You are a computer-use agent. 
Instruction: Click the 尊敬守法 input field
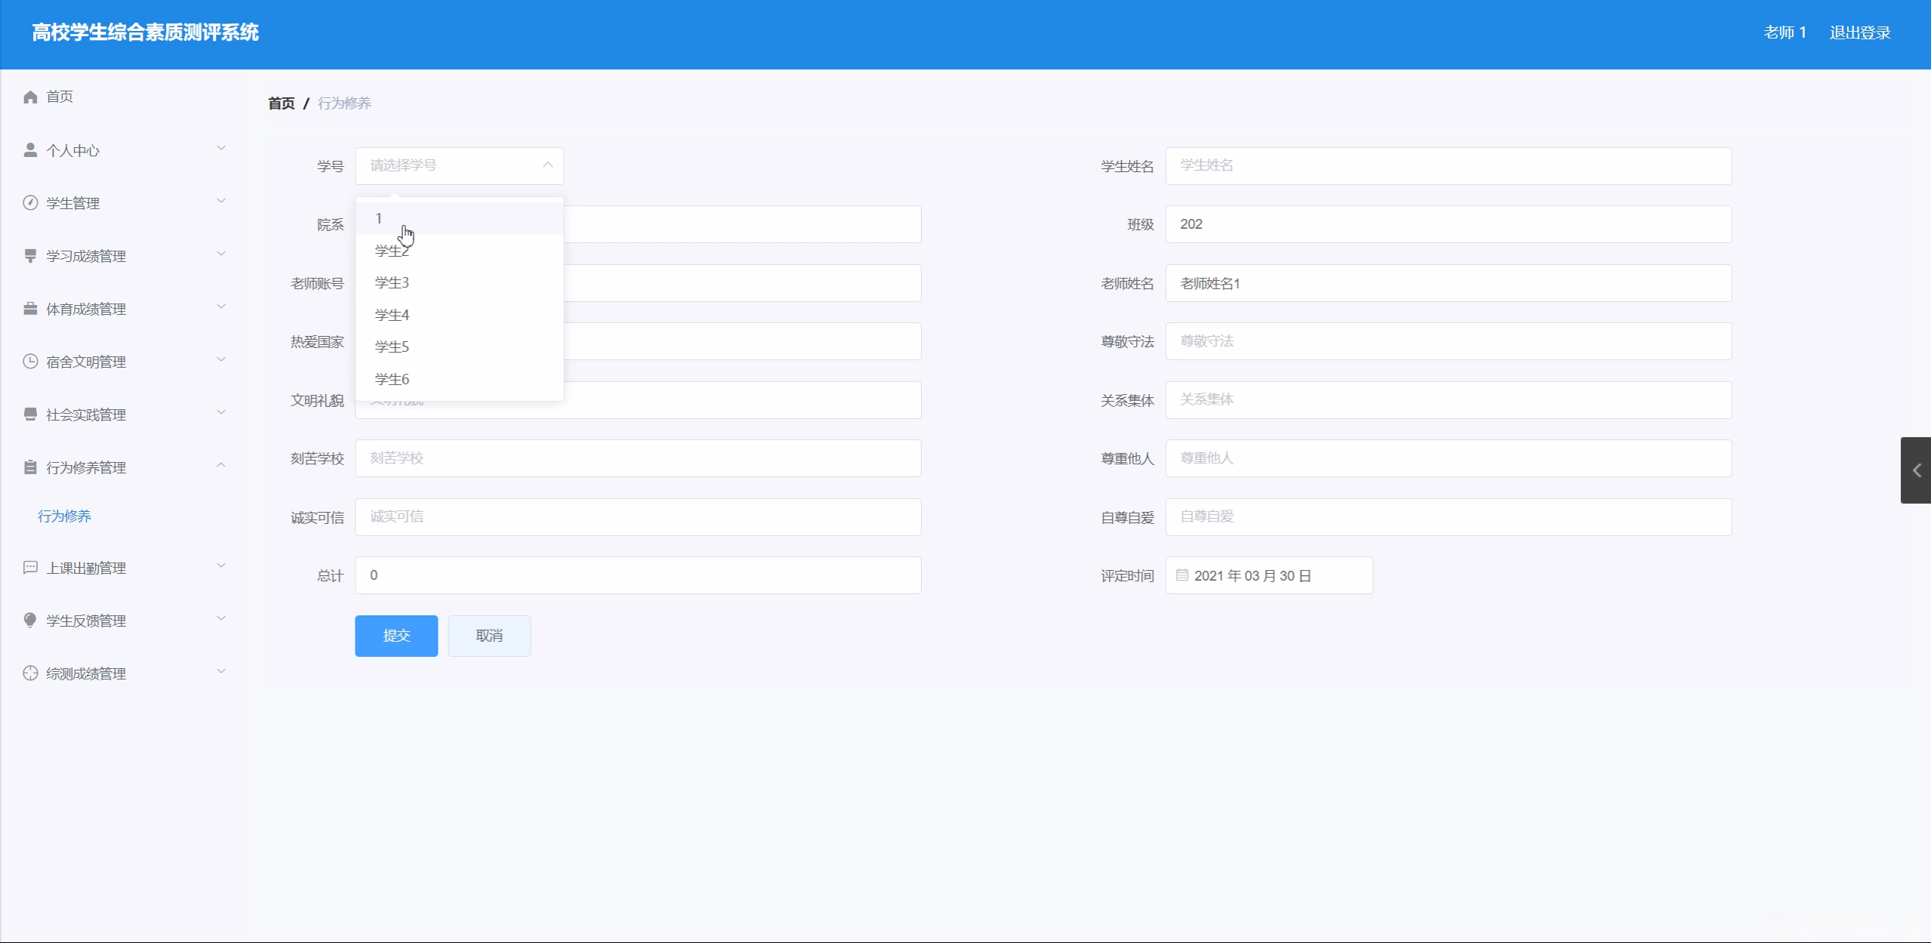[x=1448, y=341]
